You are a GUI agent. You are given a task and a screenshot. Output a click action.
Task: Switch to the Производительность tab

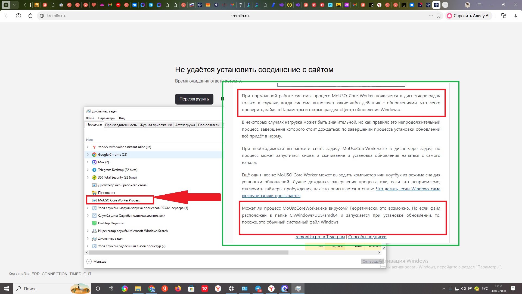pyautogui.click(x=121, y=125)
